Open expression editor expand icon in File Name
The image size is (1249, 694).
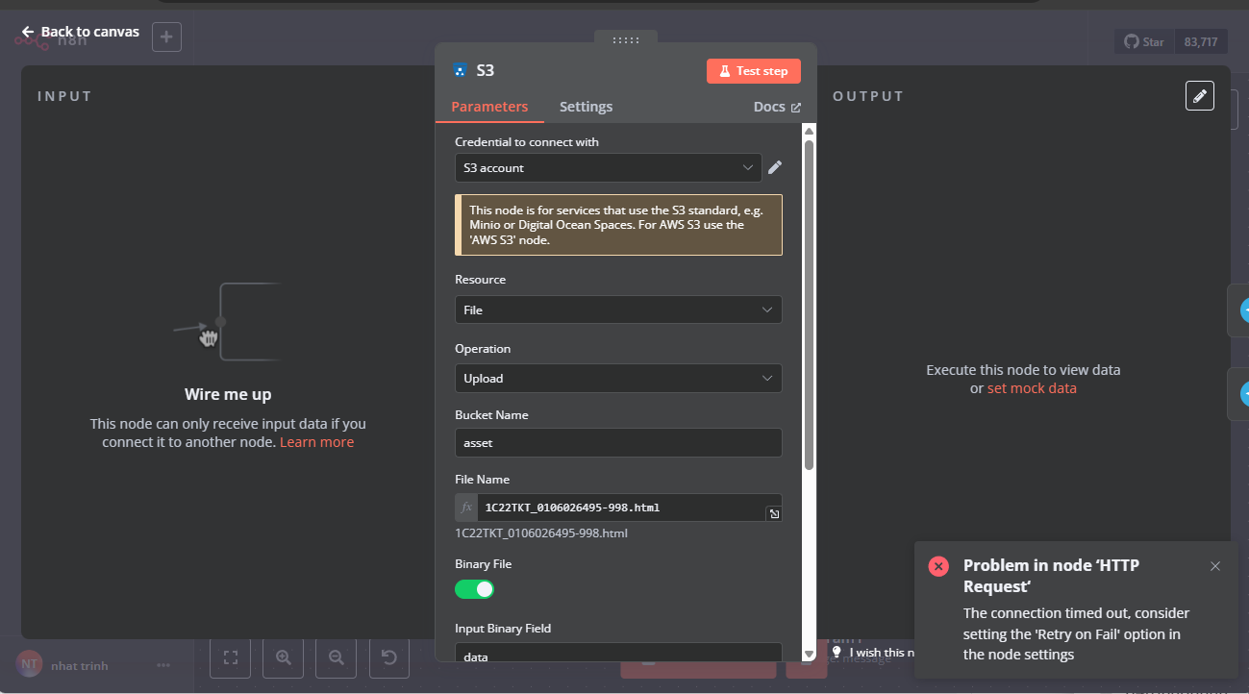tap(774, 514)
